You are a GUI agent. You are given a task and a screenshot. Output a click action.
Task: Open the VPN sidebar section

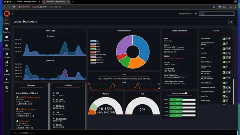click(7, 64)
